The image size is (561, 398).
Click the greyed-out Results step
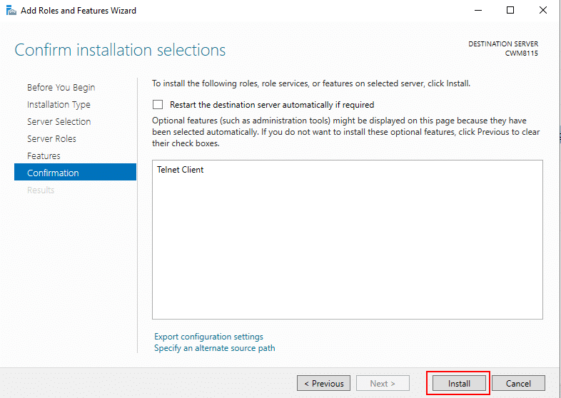41,190
